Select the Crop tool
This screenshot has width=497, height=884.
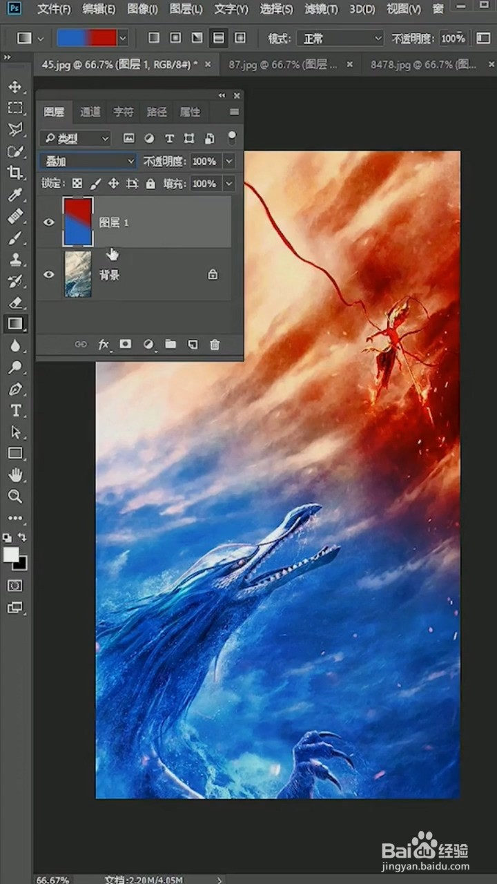tap(15, 173)
